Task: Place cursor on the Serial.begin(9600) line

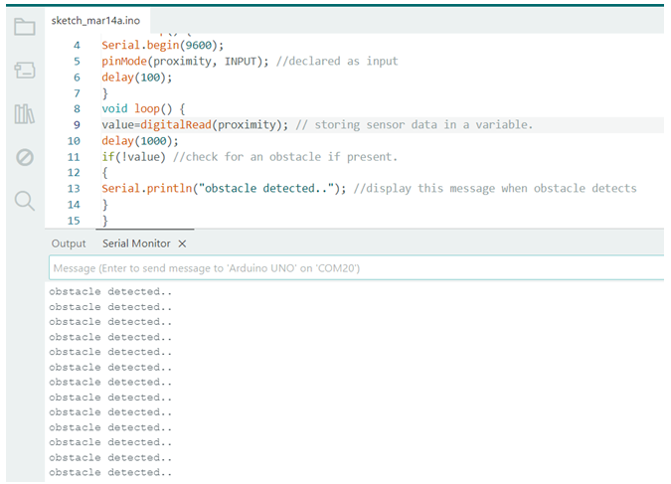Action: (162, 45)
